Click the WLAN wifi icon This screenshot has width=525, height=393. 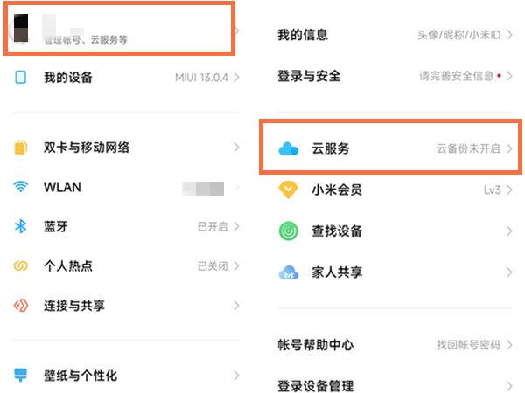22,187
